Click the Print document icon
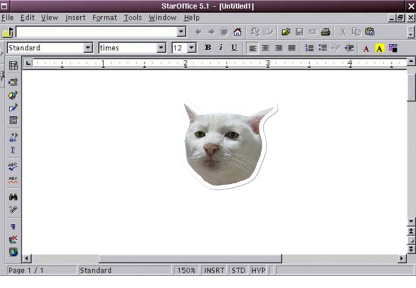416x288 pixels. click(325, 32)
